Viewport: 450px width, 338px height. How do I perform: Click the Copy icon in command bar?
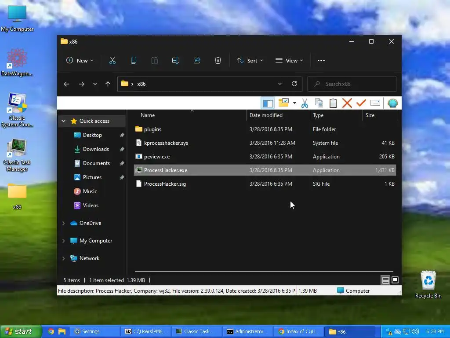[134, 61]
